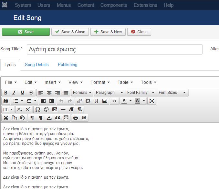
Task: Open editor Insert menu
Action: 53,82
